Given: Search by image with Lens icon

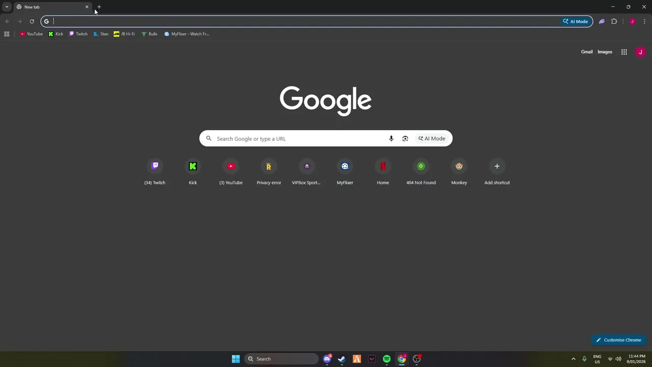Looking at the screenshot, I should point(405,139).
